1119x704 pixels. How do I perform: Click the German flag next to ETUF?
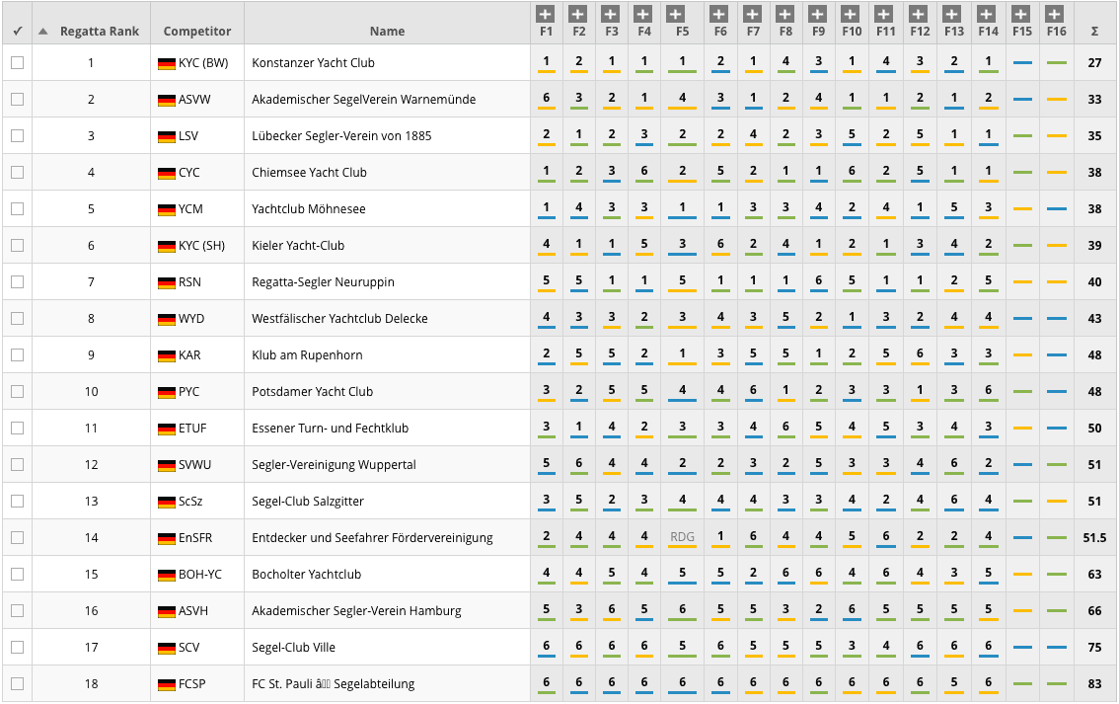click(167, 430)
